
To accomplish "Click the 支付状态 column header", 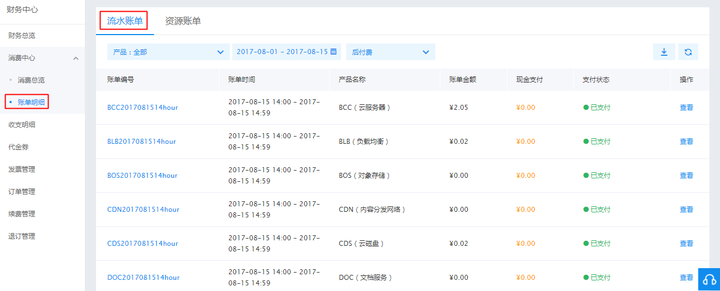I will click(x=596, y=80).
